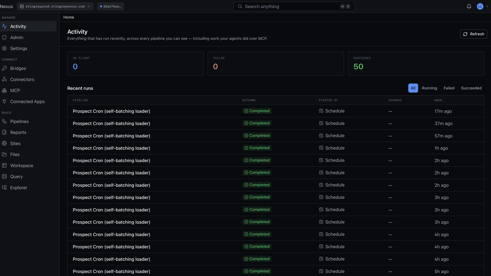The image size is (491, 276).
Task: Select the All filter tab
Action: (x=413, y=88)
